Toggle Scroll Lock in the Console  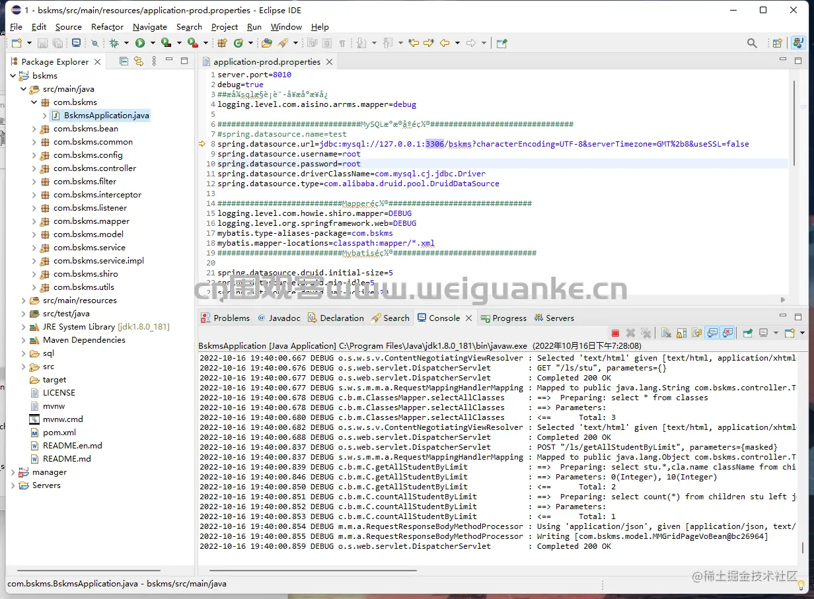click(x=681, y=333)
